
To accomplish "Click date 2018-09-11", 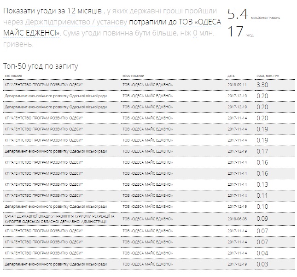I will [x=237, y=85].
